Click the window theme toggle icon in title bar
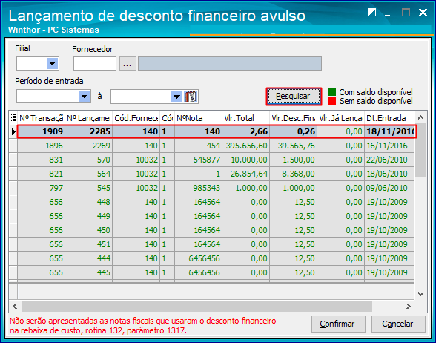This screenshot has height=343, width=436. pos(371,12)
